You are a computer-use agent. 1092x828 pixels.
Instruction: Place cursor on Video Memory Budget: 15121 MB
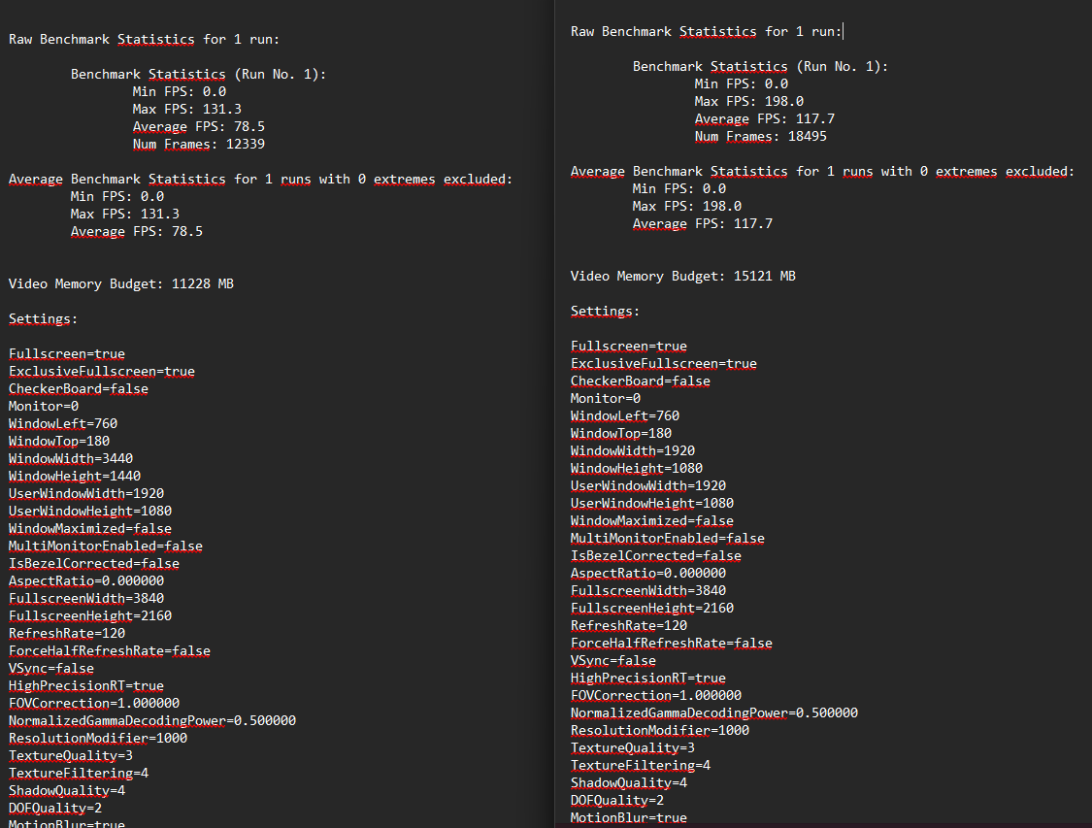[x=682, y=277]
